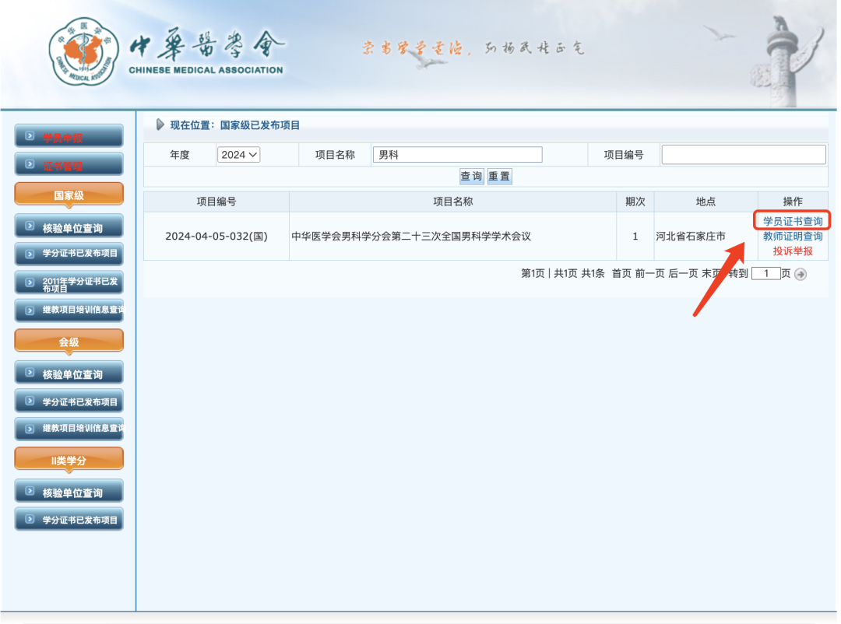Open 学分证书已发布项目 under 国家级

tap(69, 254)
